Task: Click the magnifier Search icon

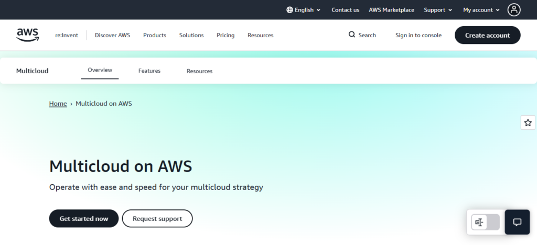Action: point(352,35)
